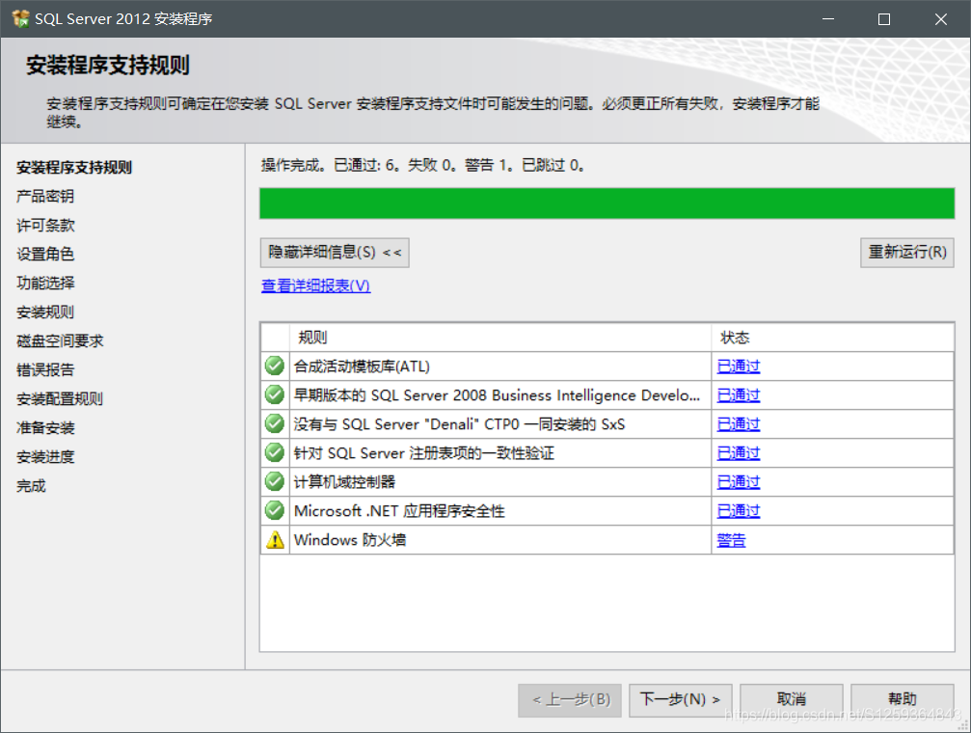Click the disabled 上一步(B) button

coord(570,700)
